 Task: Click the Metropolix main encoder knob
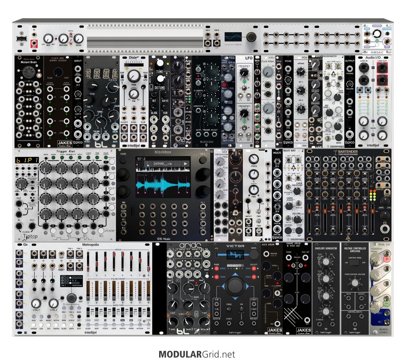click(x=71, y=298)
